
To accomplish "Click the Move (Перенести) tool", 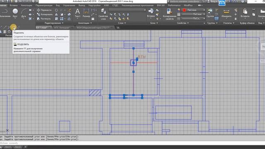I will point(44,10).
